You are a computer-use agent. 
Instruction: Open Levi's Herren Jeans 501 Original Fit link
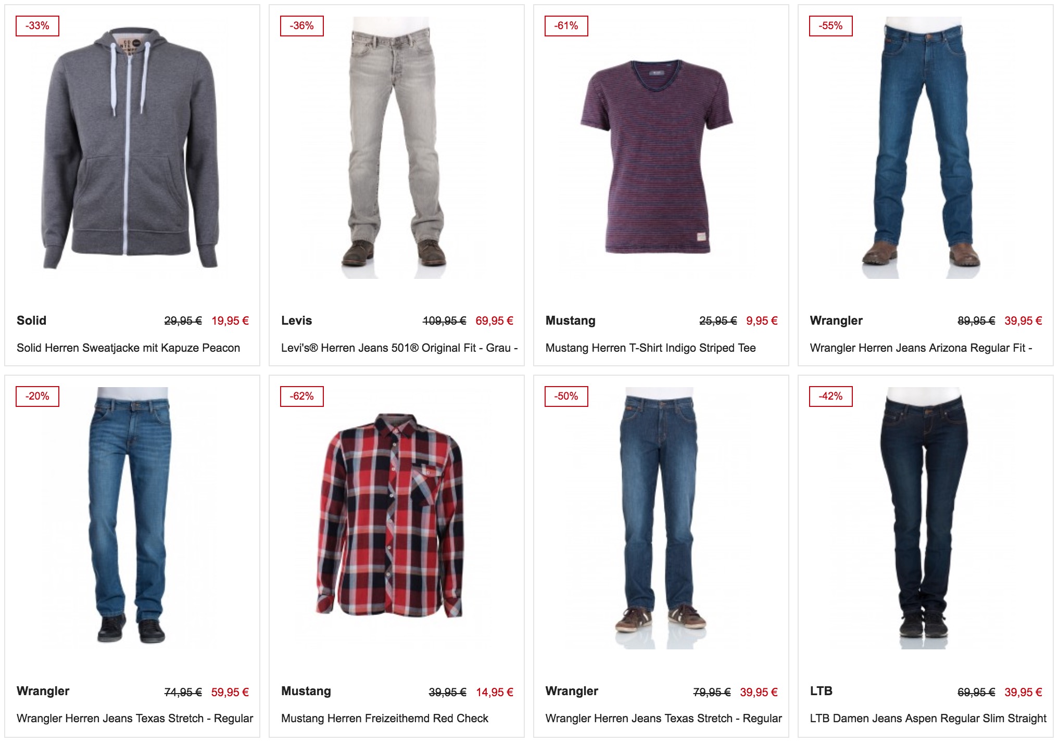click(399, 348)
